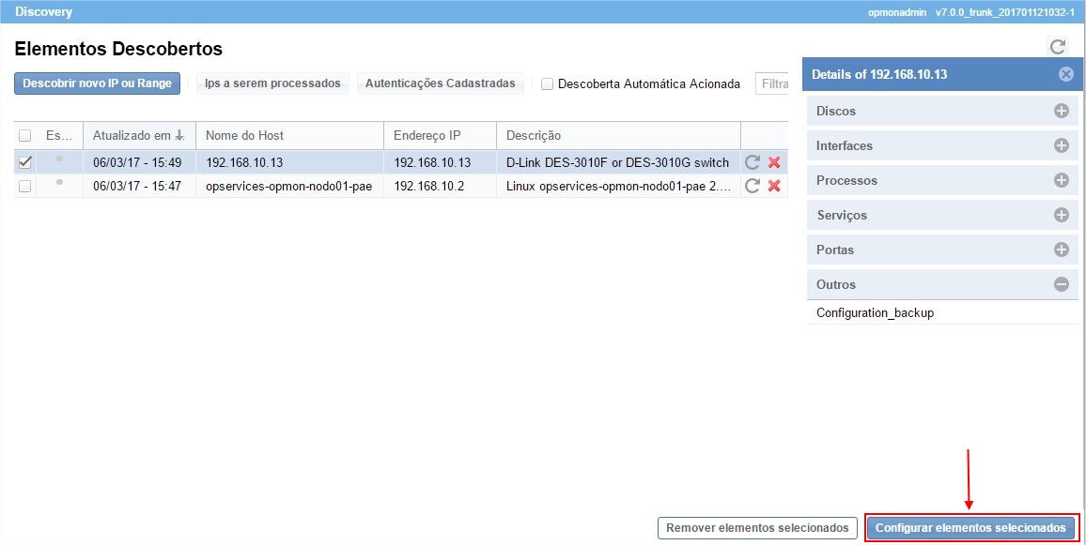Close the Details of 192.168.10.13 panel
The height and width of the screenshot is (545, 1086).
pos(1065,74)
